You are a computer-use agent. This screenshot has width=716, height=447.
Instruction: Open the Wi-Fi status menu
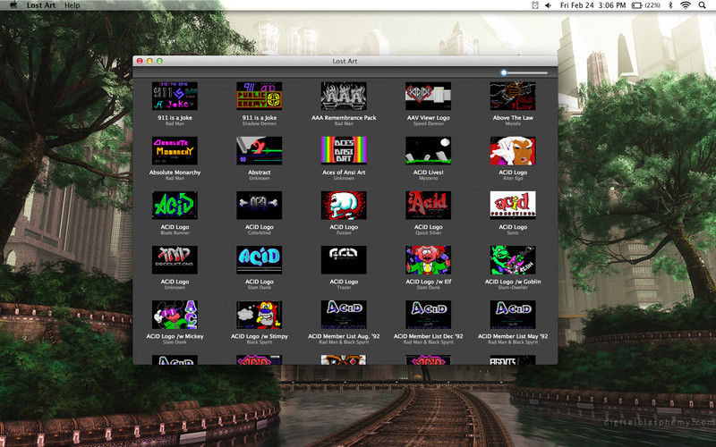[686, 5]
